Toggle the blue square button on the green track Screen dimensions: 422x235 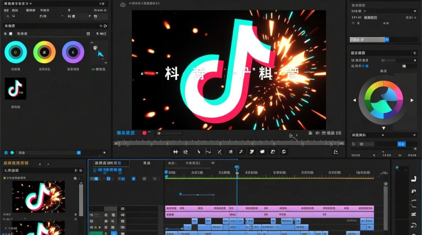113,233
